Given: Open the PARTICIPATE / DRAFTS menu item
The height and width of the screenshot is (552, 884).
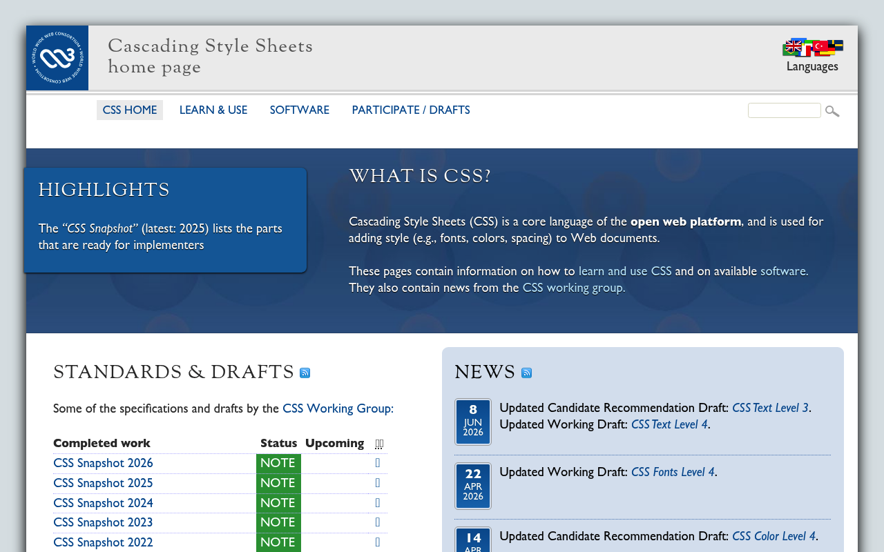Looking at the screenshot, I should tap(411, 110).
